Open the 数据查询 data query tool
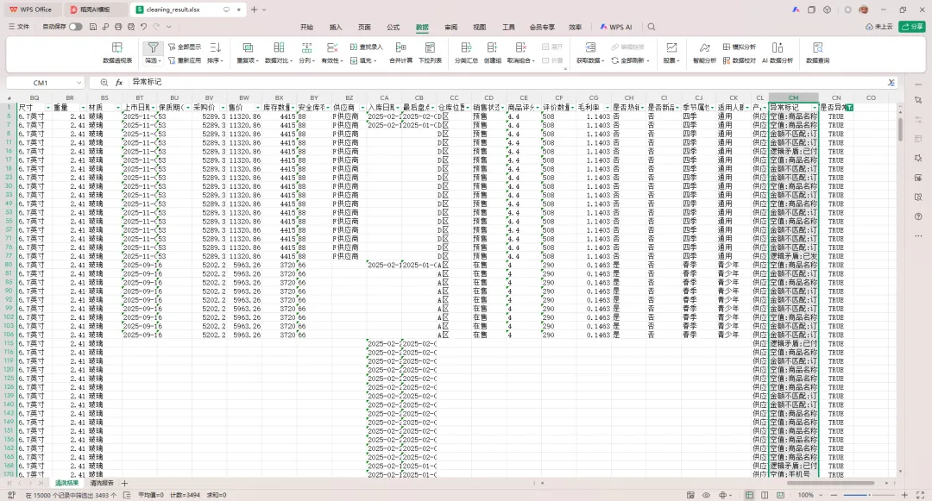 coord(817,53)
